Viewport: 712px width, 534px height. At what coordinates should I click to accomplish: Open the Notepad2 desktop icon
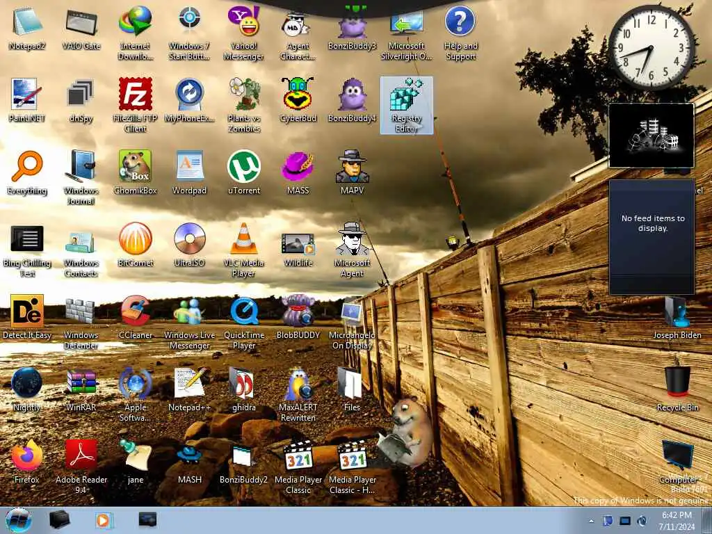coord(27,29)
